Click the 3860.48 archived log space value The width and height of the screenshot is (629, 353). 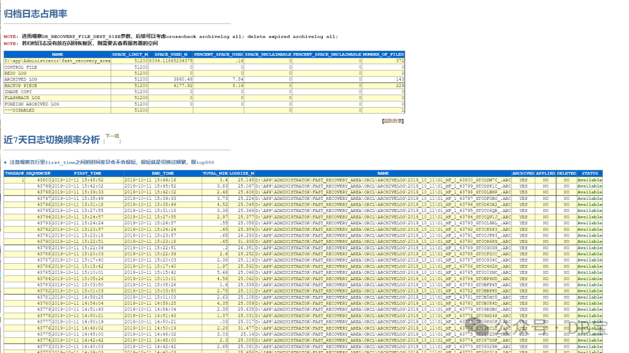[x=183, y=79]
